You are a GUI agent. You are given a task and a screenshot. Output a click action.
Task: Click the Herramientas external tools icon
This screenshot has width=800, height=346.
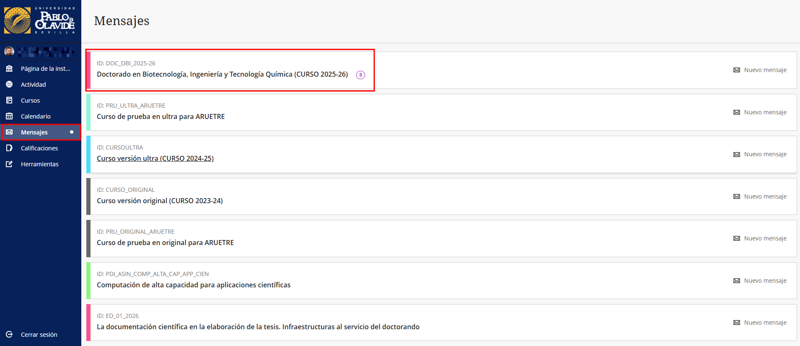tap(9, 164)
